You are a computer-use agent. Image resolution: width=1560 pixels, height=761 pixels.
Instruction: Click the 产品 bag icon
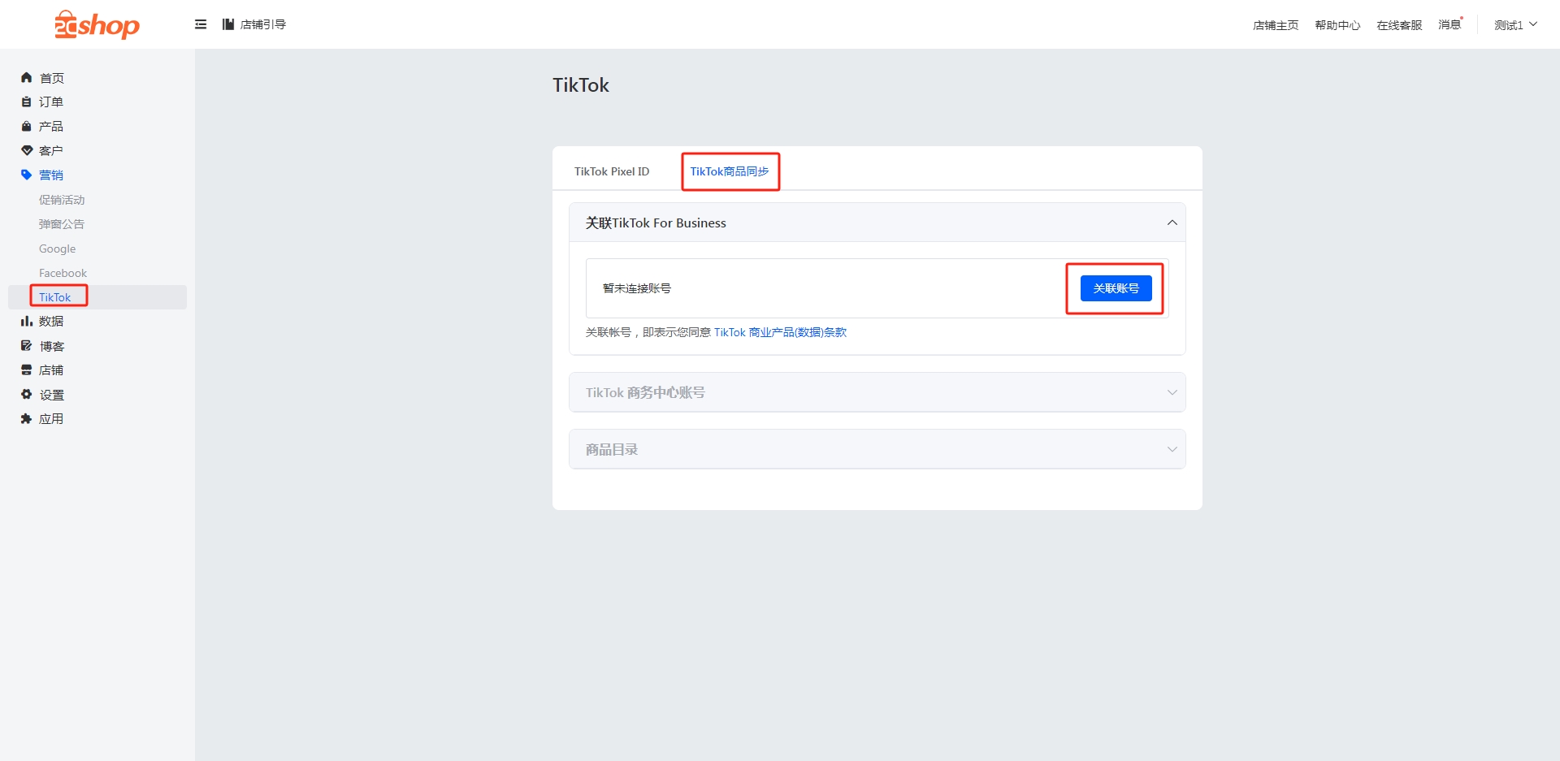26,126
